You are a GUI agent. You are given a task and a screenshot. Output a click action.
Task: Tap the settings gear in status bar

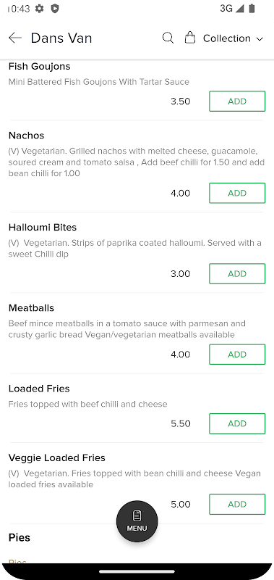(40, 9)
